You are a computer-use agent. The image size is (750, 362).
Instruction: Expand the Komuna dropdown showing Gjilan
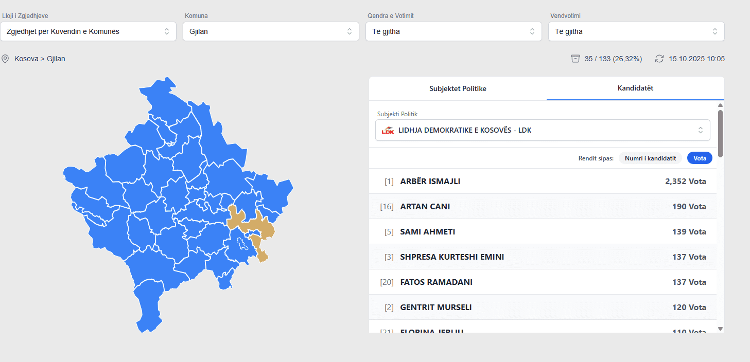(271, 31)
